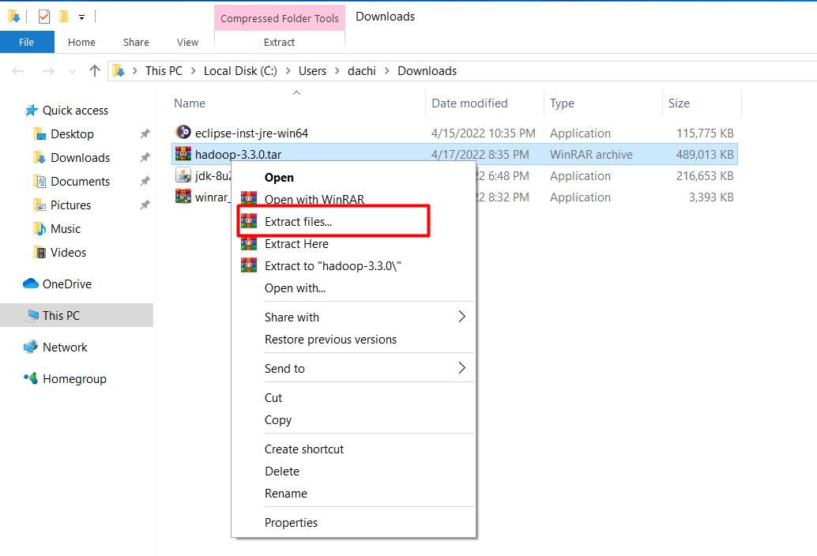Sort files by Date modified column
Viewport: 817px width, 556px height.
[x=469, y=103]
